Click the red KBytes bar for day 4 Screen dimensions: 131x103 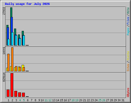pos(20,95)
